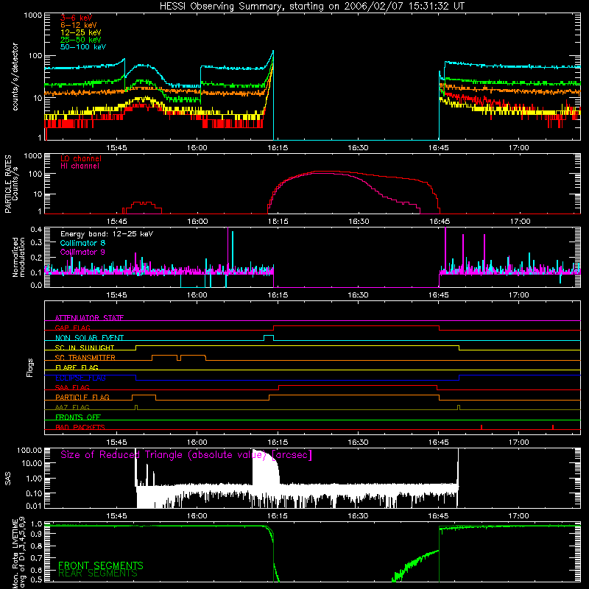Click the cyan "50-100 keV" legend entry

(83, 47)
